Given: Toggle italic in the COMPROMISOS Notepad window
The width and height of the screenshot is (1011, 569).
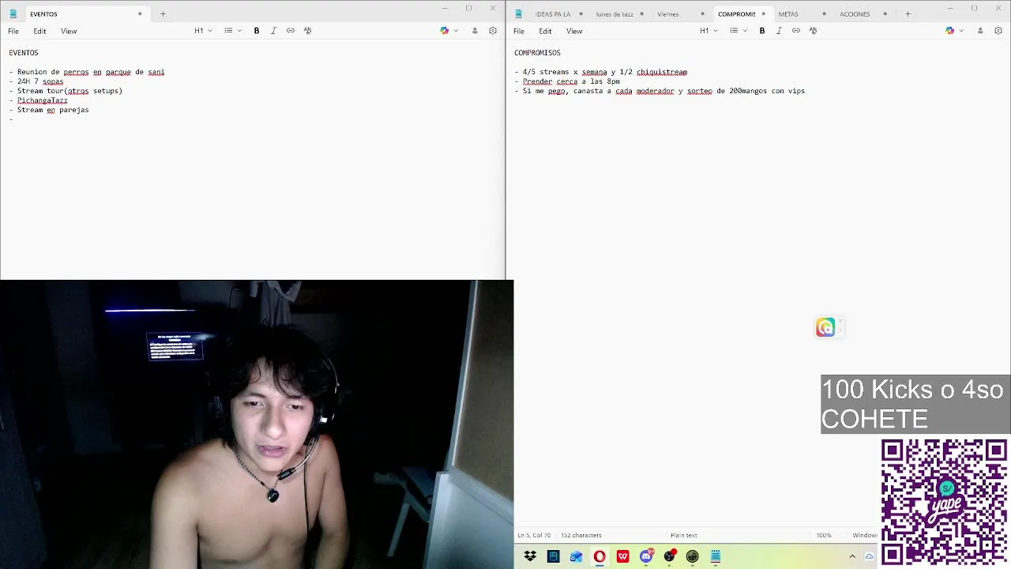Looking at the screenshot, I should pyautogui.click(x=779, y=31).
